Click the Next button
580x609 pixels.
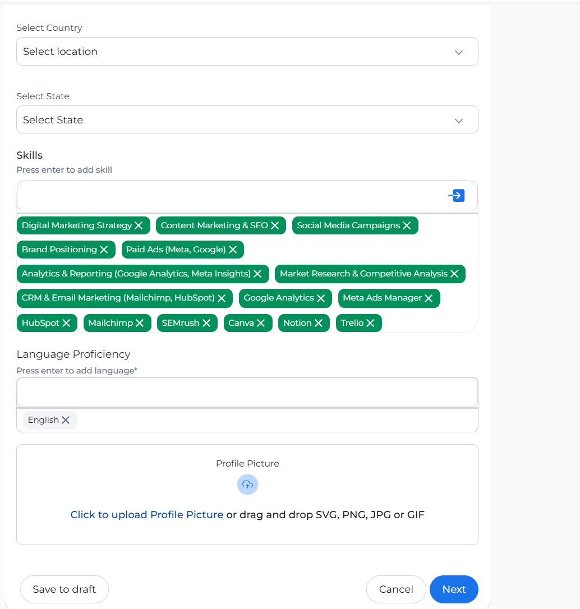454,589
